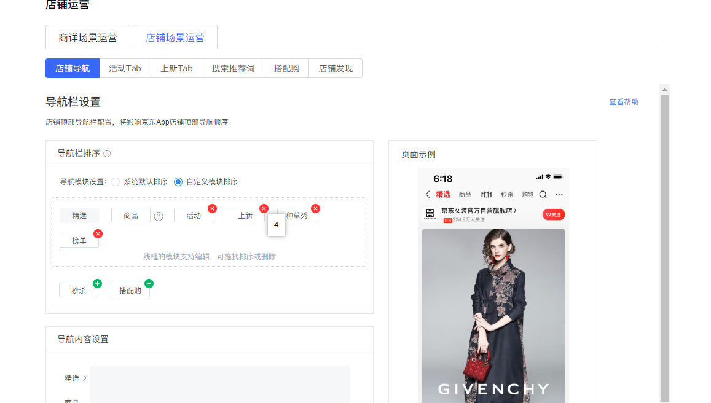711x403 pixels.
Task: Click the red 关注 follow button
Action: [x=554, y=214]
